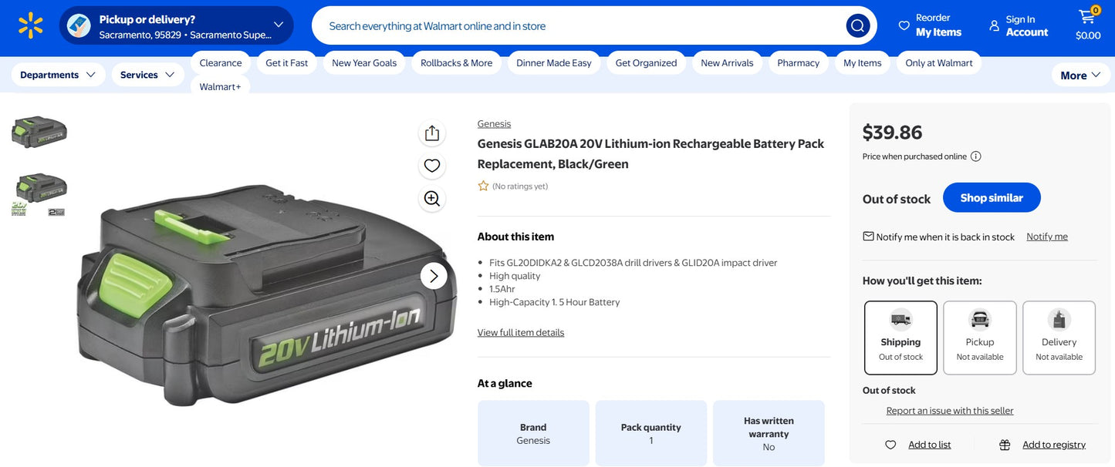Open the Departments dropdown
Screen dimensions: 1115x467
pyautogui.click(x=56, y=74)
